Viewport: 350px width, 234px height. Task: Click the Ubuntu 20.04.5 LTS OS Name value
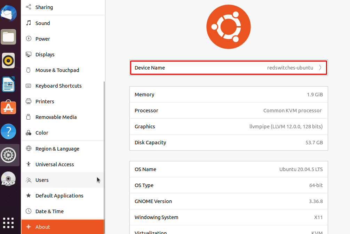[x=301, y=169]
